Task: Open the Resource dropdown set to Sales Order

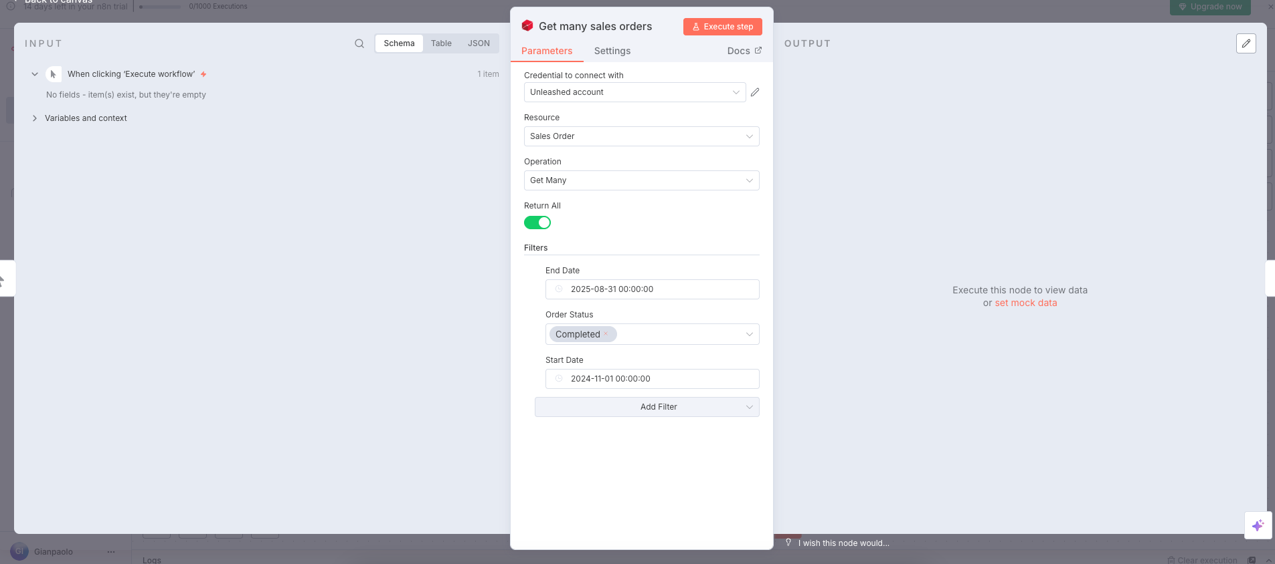Action: (x=641, y=136)
